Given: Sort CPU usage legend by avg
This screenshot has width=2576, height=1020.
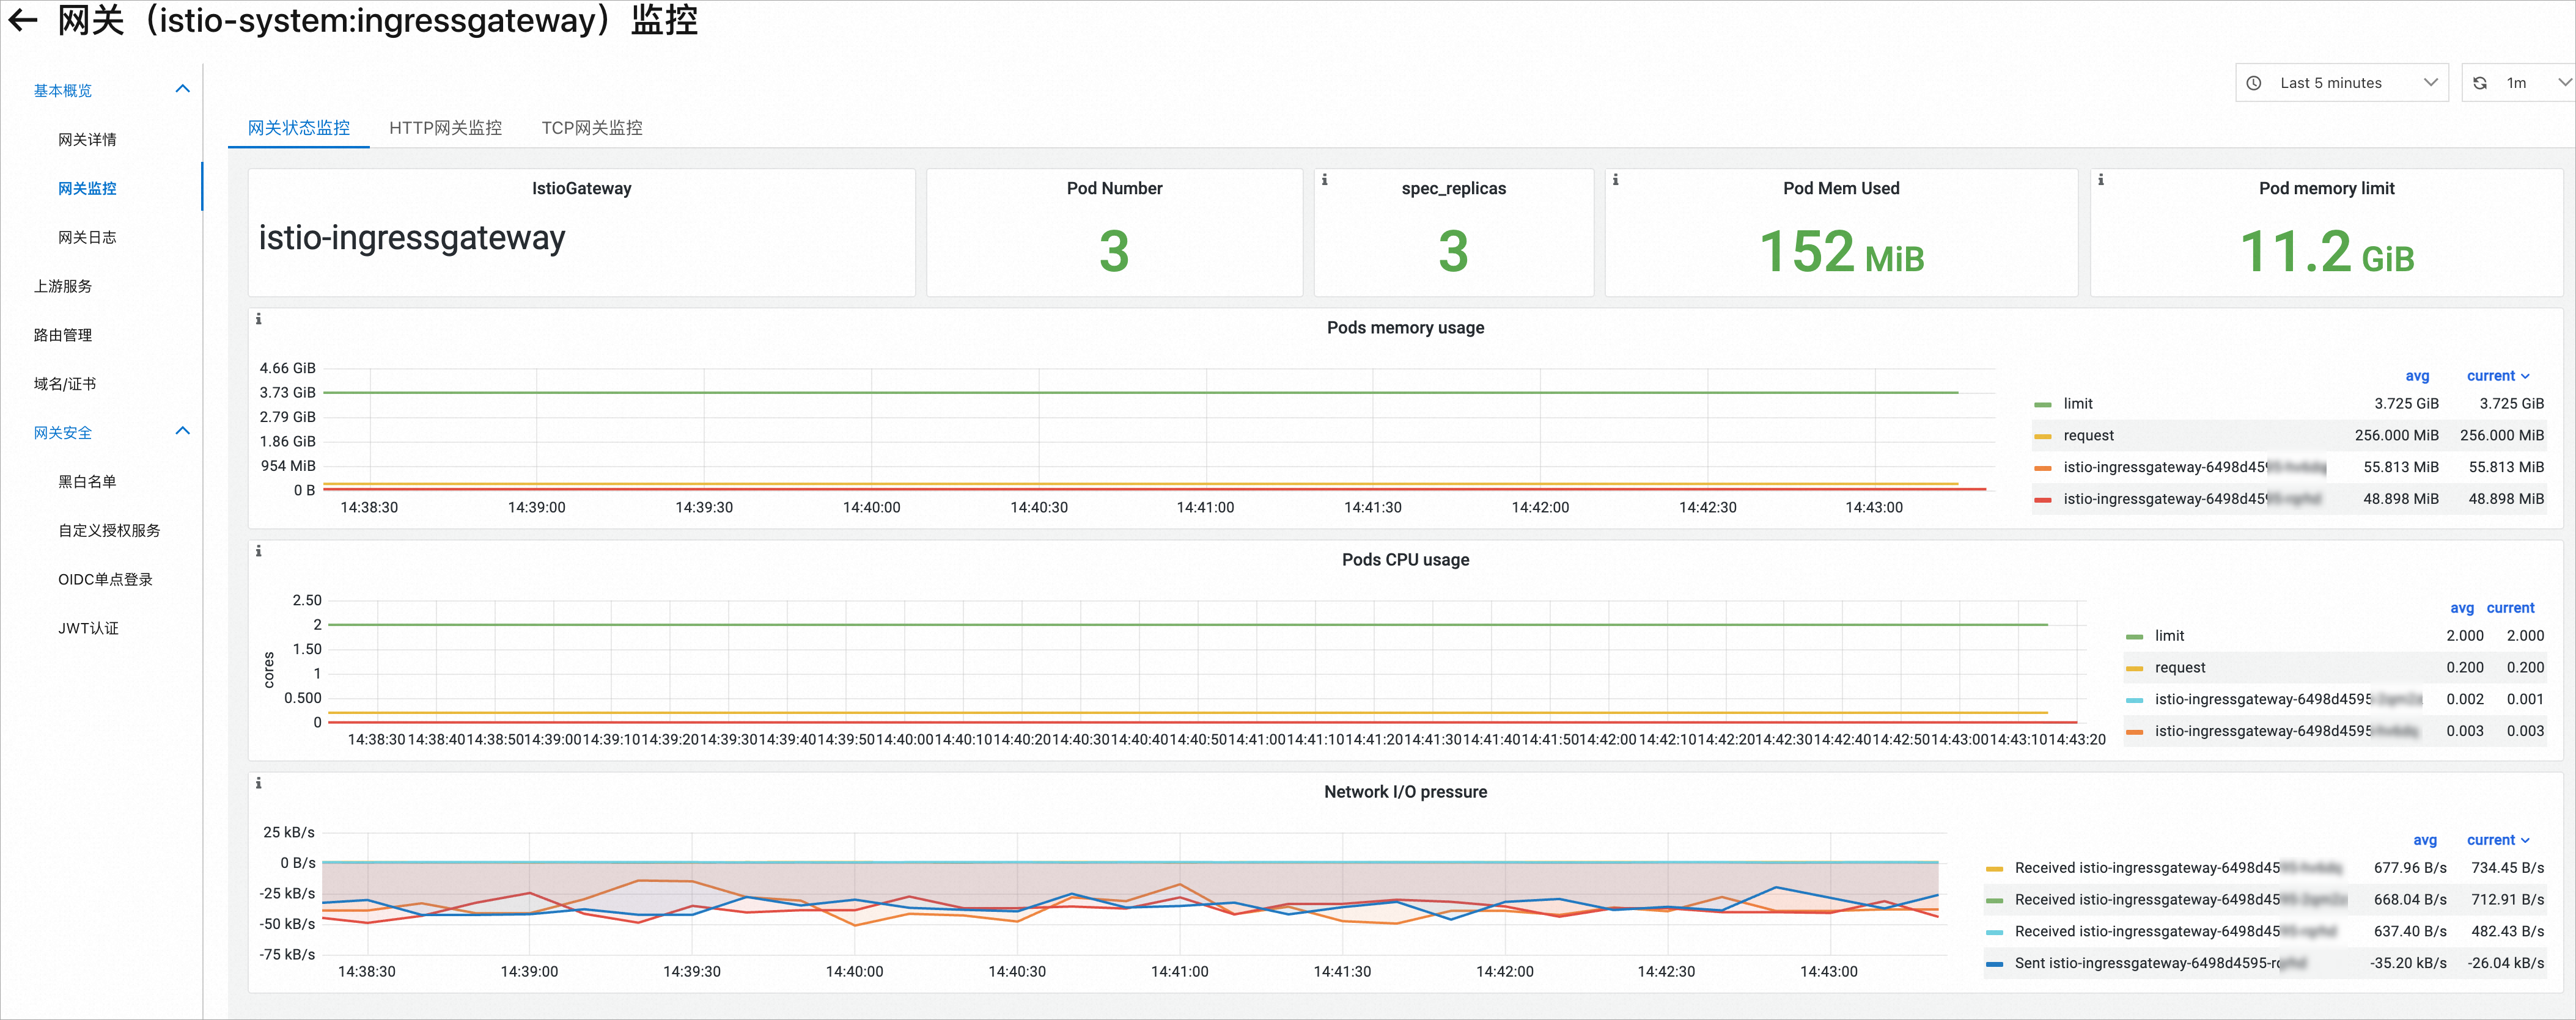Looking at the screenshot, I should tap(2461, 608).
